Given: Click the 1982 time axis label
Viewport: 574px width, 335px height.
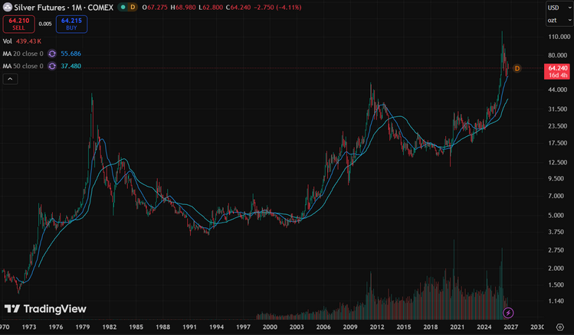Looking at the screenshot, I should pyautogui.click(x=109, y=327).
